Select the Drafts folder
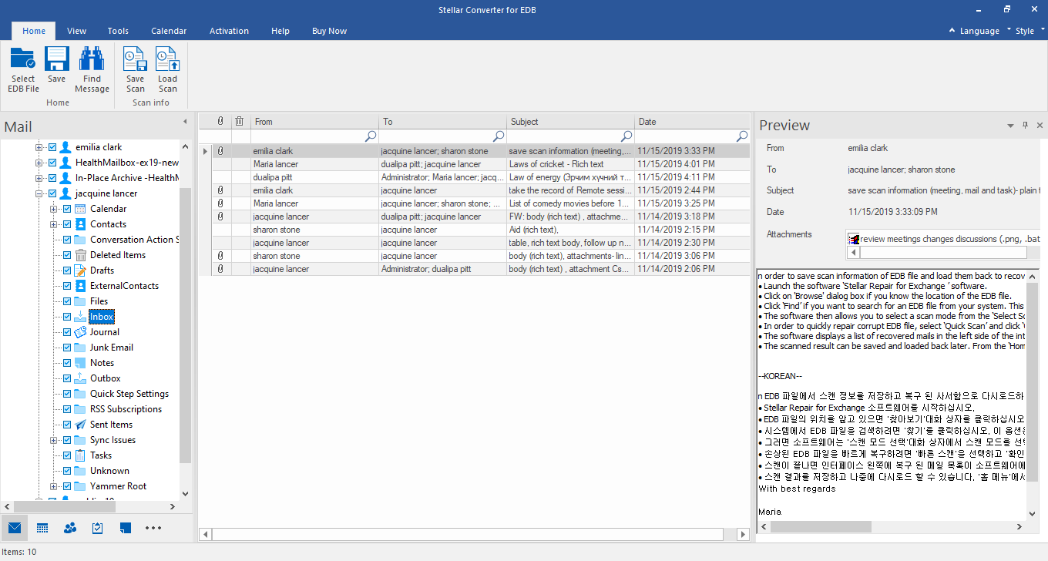The height and width of the screenshot is (561, 1048). coord(102,270)
